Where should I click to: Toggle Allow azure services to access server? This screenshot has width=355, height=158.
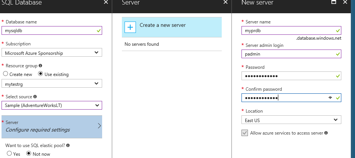[x=245, y=133]
